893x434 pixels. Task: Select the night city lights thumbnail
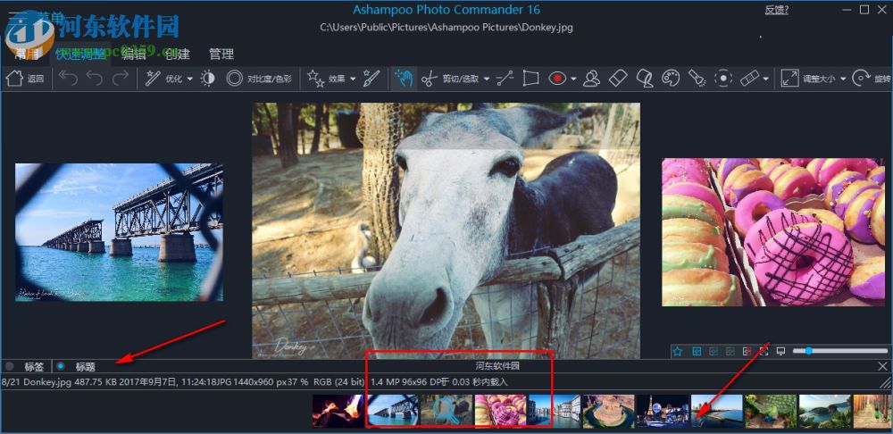point(663,411)
